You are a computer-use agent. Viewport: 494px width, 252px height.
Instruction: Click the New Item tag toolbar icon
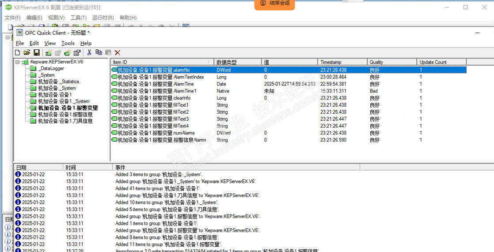tap(68, 52)
